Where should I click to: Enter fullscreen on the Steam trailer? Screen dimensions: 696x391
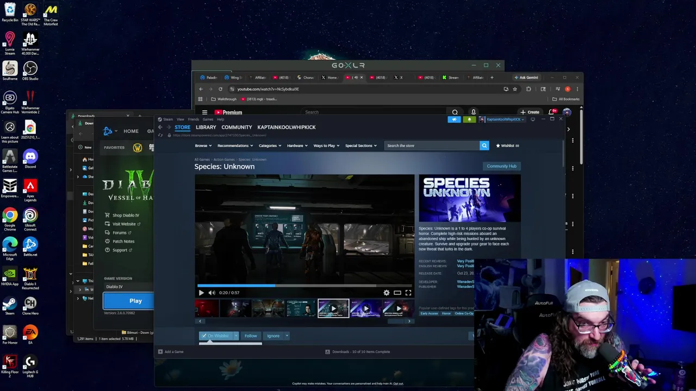click(x=408, y=293)
